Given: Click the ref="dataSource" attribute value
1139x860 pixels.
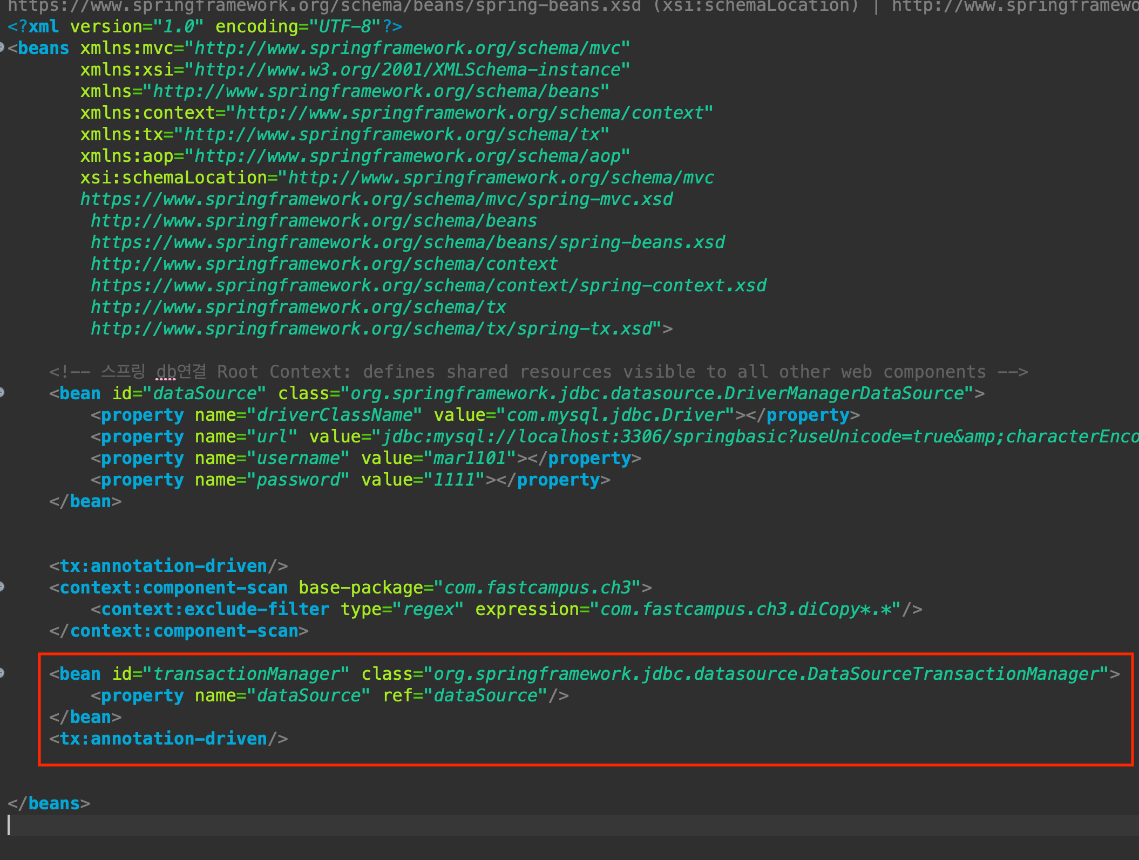Looking at the screenshot, I should coord(486,695).
